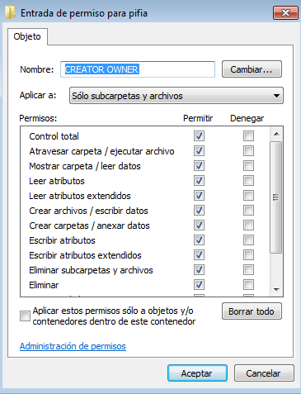Screen dimensions: 301x394
Task: Uncheck Permitir for Crear archivos / escribir datos
Action: click(x=199, y=210)
